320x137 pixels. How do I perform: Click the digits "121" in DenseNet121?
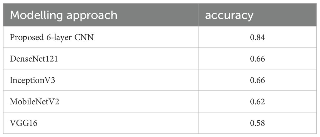click(x=51, y=59)
